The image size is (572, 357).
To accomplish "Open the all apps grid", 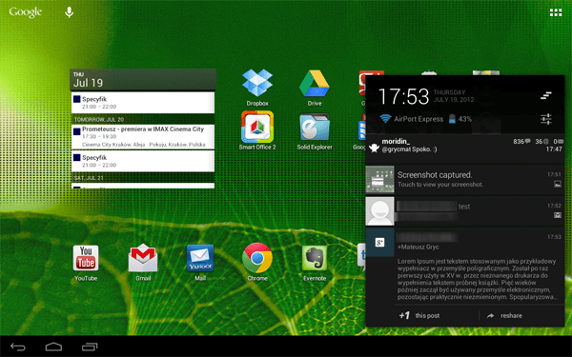I will pos(556,12).
